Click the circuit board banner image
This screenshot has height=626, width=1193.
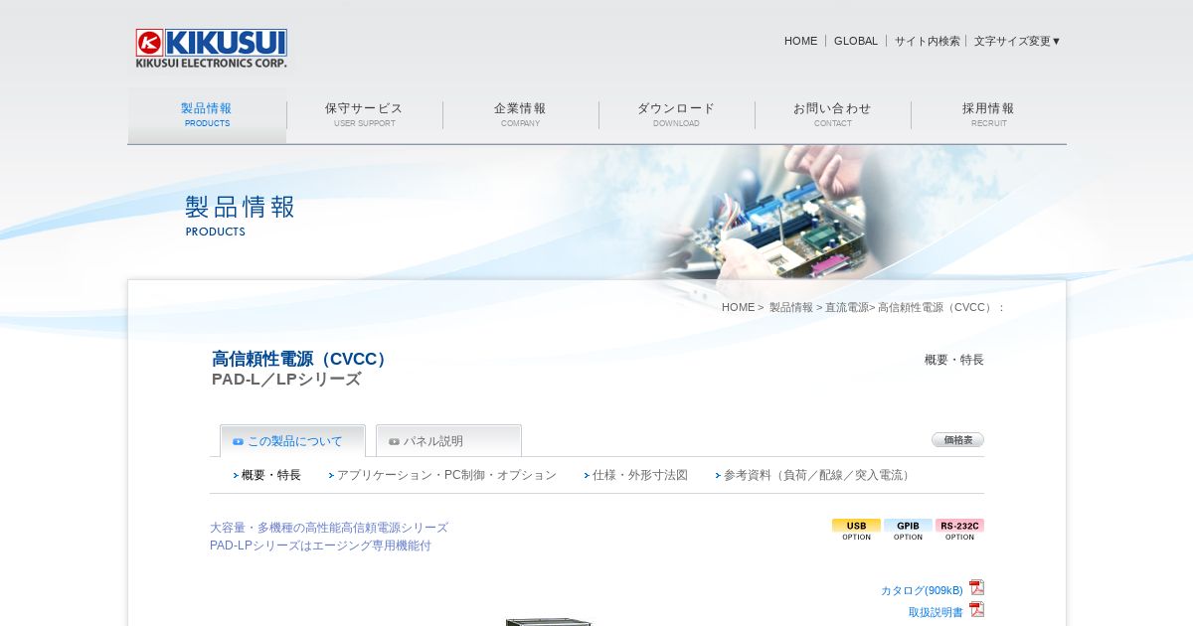point(775,212)
